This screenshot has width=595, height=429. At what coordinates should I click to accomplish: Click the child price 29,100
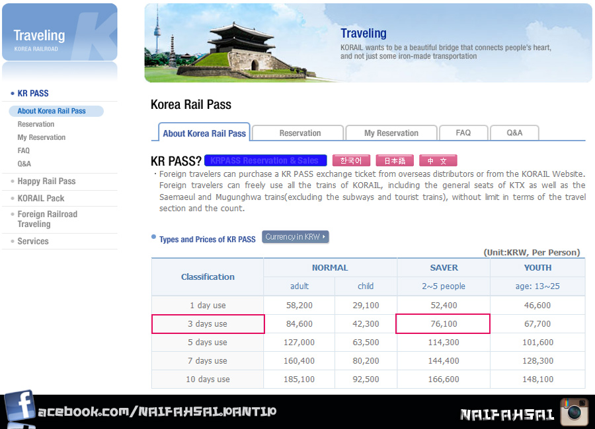[x=366, y=305]
